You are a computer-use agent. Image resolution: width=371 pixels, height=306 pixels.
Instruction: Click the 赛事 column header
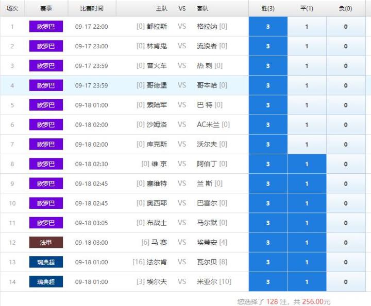(x=46, y=9)
